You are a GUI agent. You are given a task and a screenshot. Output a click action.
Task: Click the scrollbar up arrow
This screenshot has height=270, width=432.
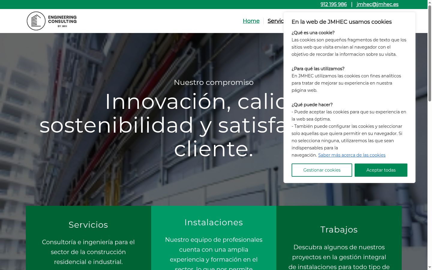[430, 2]
